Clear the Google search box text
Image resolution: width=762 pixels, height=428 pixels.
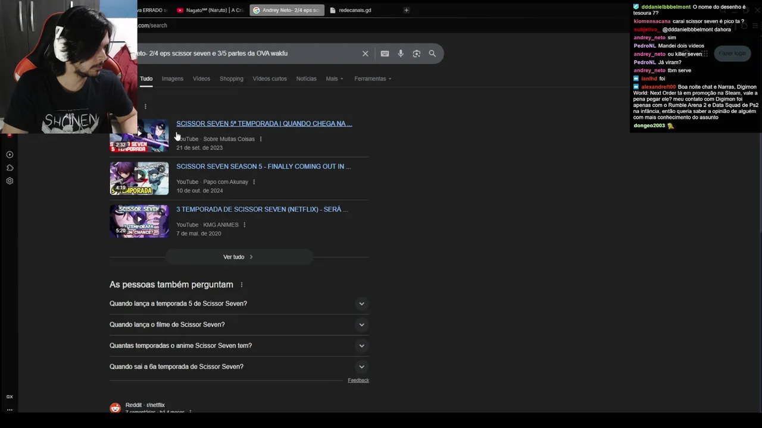(366, 53)
